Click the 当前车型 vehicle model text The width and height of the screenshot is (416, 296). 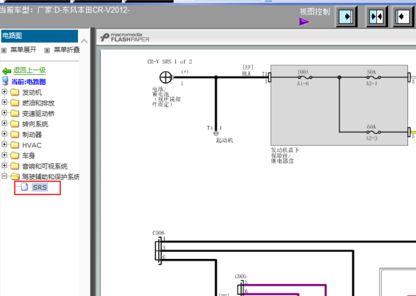click(x=64, y=10)
